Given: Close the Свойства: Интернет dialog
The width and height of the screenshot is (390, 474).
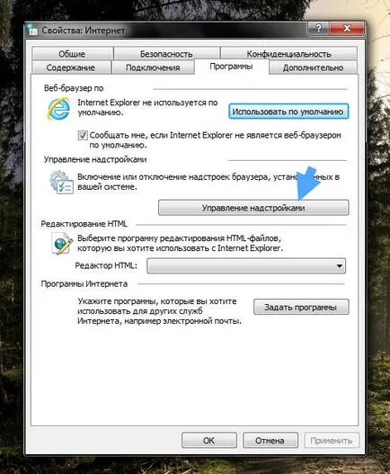Looking at the screenshot, I should pos(347,29).
